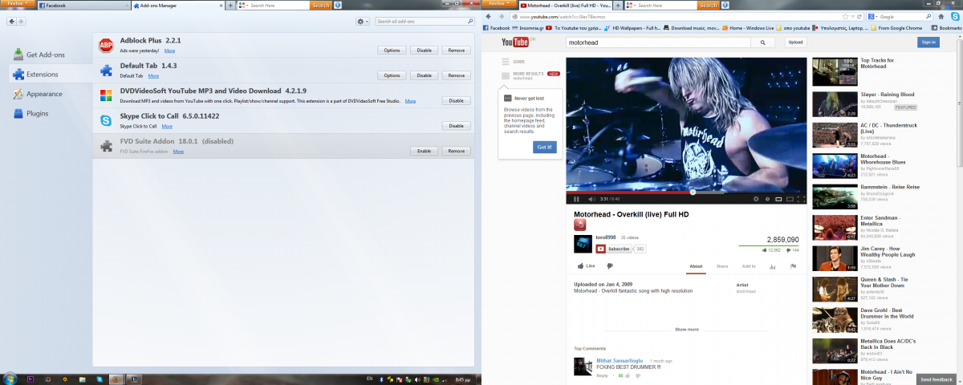Open Options for Adblock Plus
Image resolution: width=963 pixels, height=385 pixels.
tap(392, 51)
